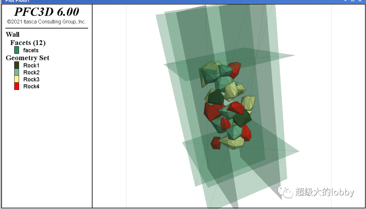The height and width of the screenshot is (209, 366).
Task: Click the light green Rock2 swatch
Action: (x=17, y=72)
